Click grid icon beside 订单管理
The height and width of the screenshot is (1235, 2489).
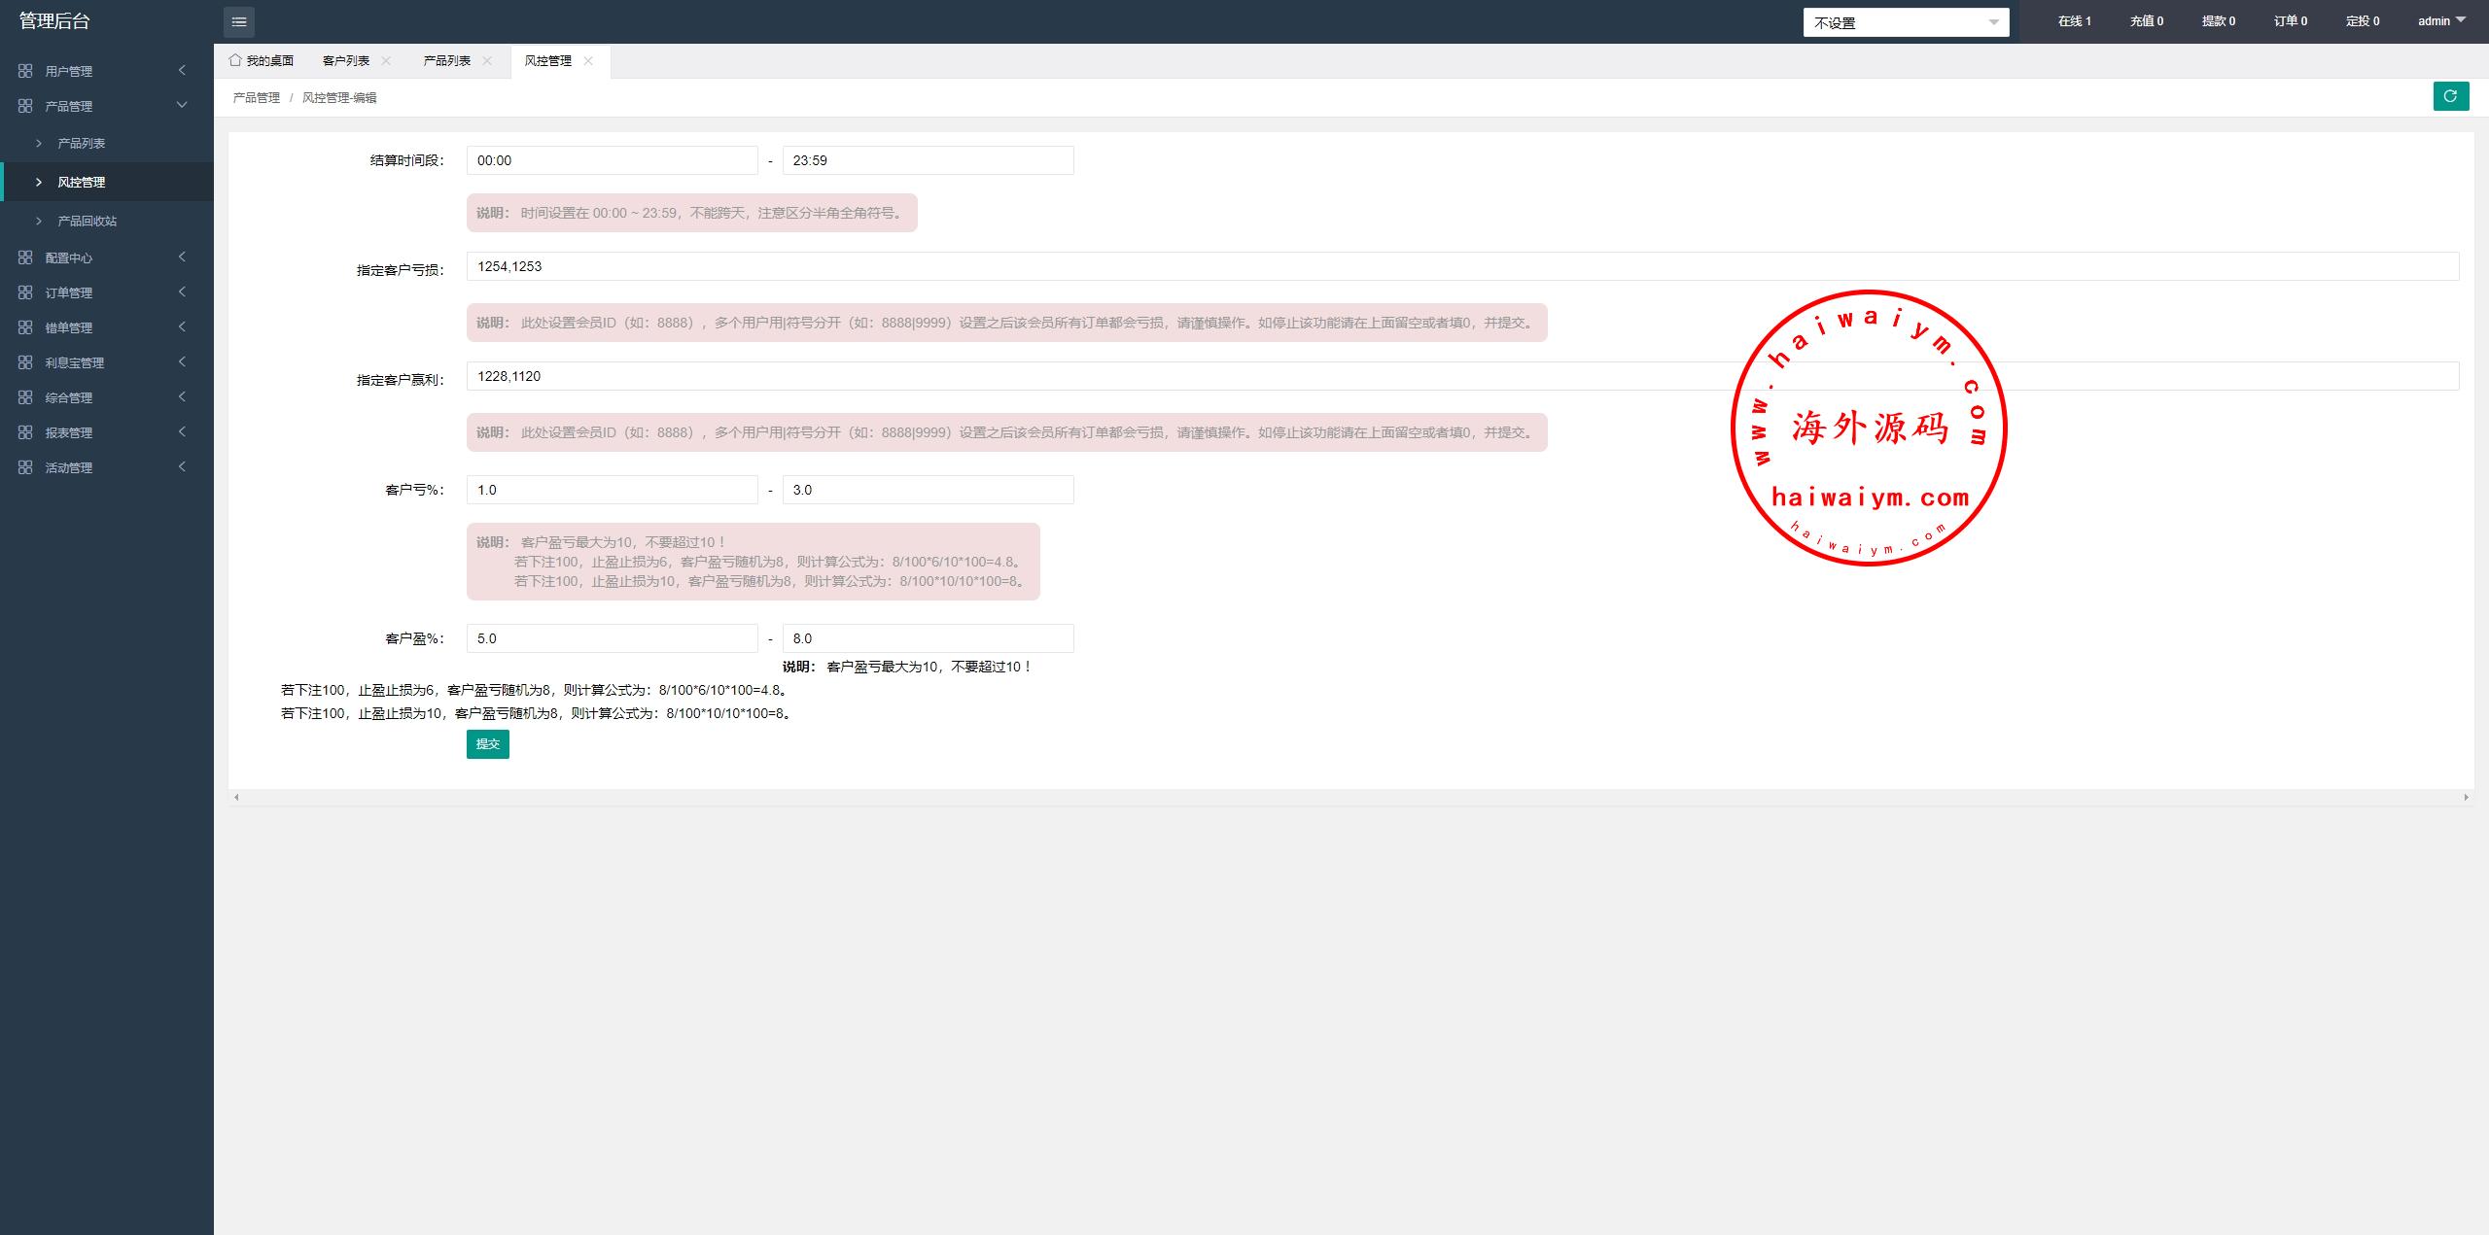pos(25,292)
